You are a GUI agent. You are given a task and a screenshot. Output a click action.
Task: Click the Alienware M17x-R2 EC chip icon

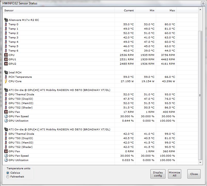click(6, 20)
